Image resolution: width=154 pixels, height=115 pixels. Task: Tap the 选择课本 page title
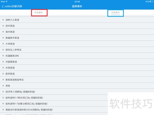77,6
